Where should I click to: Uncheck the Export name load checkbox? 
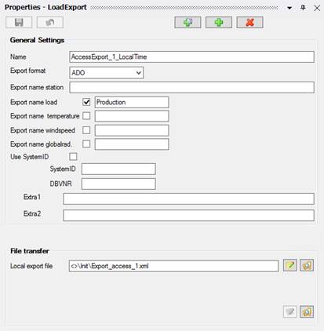coord(86,102)
